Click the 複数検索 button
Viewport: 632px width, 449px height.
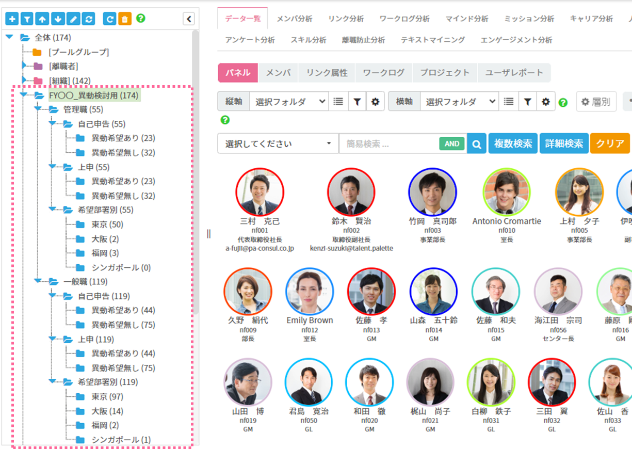point(513,143)
